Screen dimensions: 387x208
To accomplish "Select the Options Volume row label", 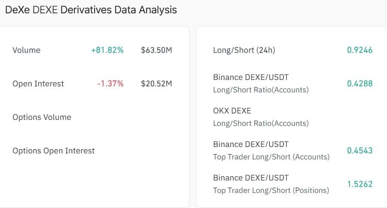I will click(x=42, y=117).
